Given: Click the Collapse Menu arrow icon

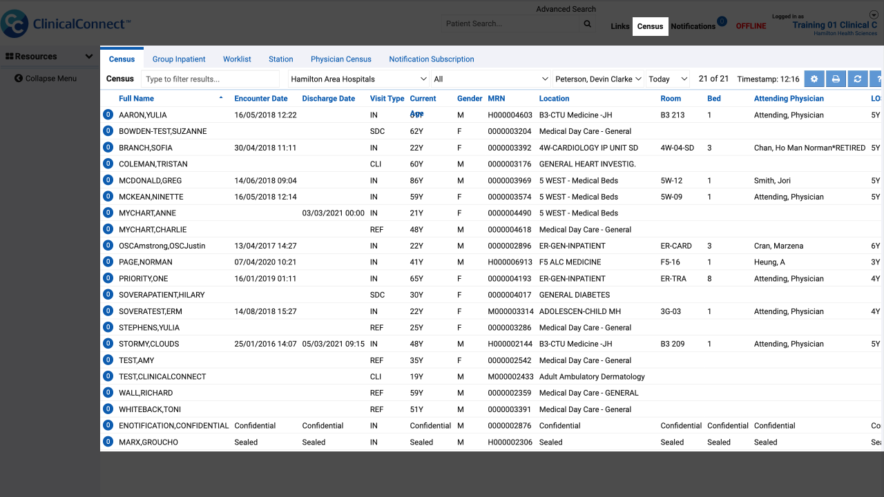Looking at the screenshot, I should pos(19,78).
